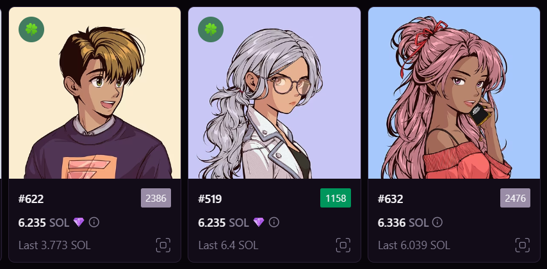Image resolution: width=547 pixels, height=269 pixels.
Task: Open the info icon beside #632 price
Action: coord(437,222)
